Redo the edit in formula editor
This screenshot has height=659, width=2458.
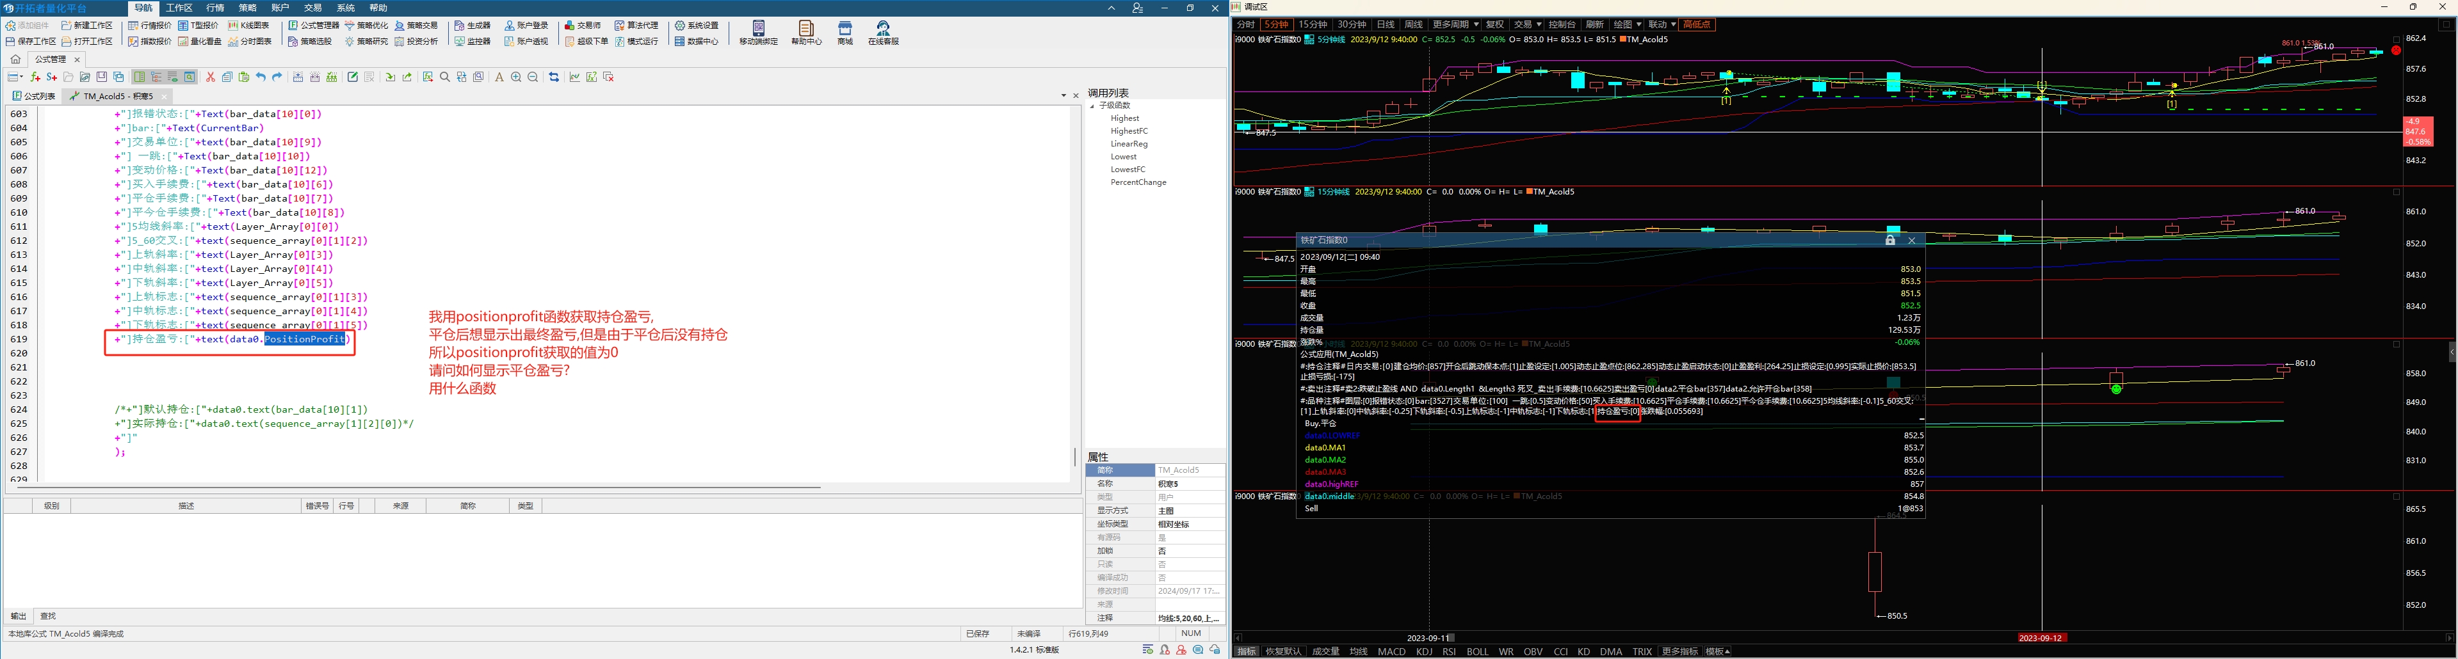click(x=277, y=77)
